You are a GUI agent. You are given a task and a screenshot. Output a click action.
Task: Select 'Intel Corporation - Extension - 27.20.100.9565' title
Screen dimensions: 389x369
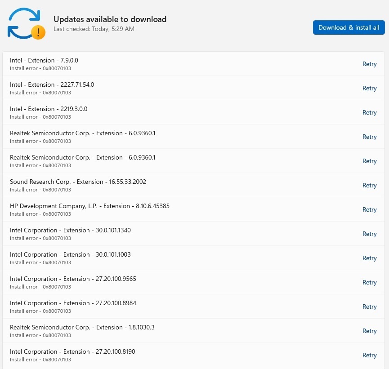tap(73, 279)
